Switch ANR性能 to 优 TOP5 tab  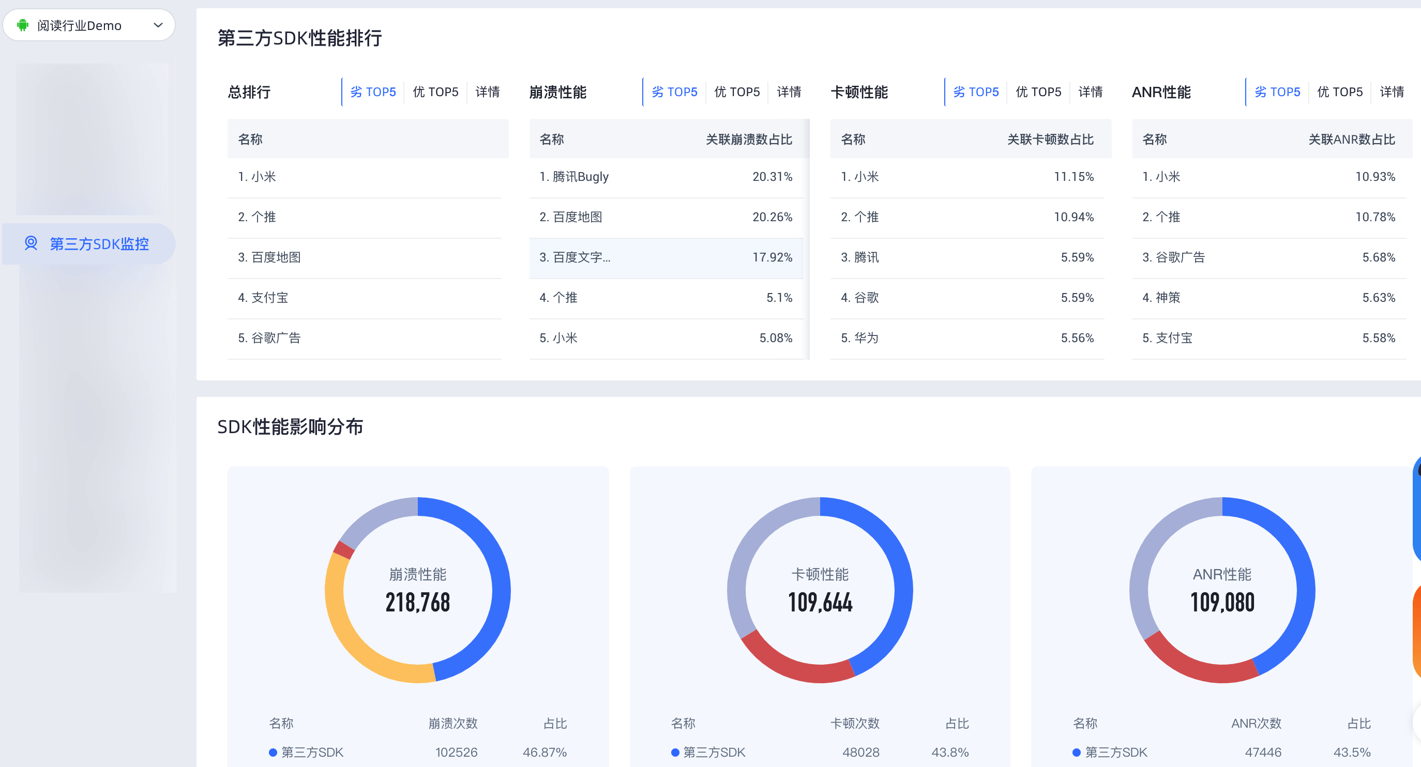click(x=1339, y=92)
